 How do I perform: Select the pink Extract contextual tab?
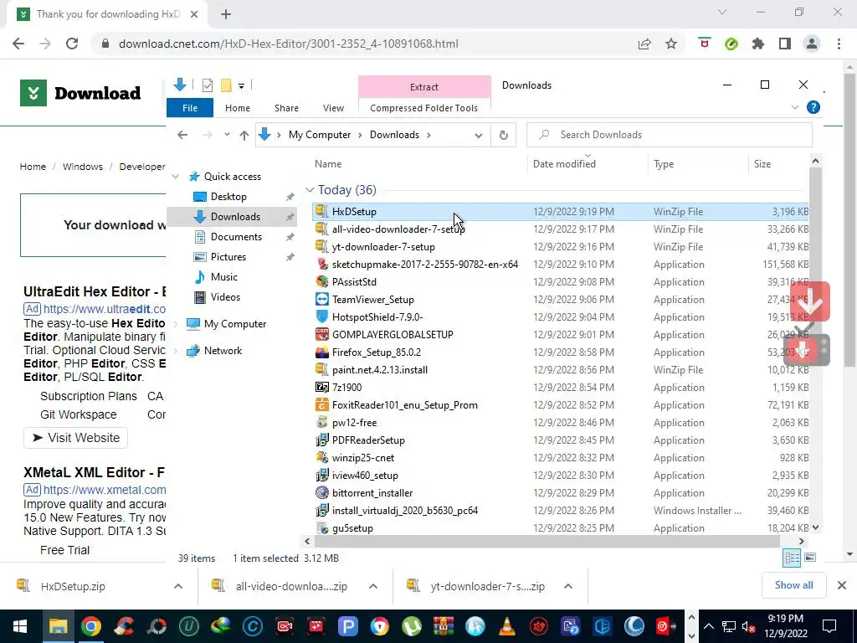point(424,87)
